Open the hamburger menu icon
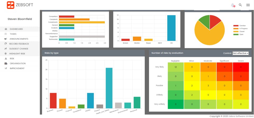Screen dimensions: 254x118 click(x=248, y=5)
